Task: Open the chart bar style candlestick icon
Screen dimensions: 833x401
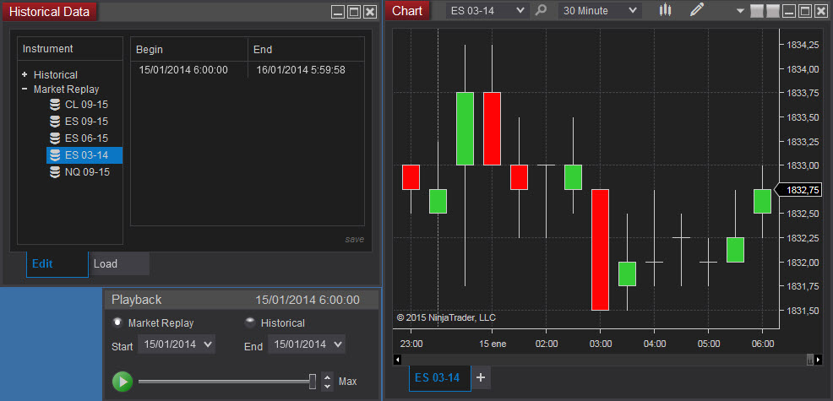Action: [666, 10]
